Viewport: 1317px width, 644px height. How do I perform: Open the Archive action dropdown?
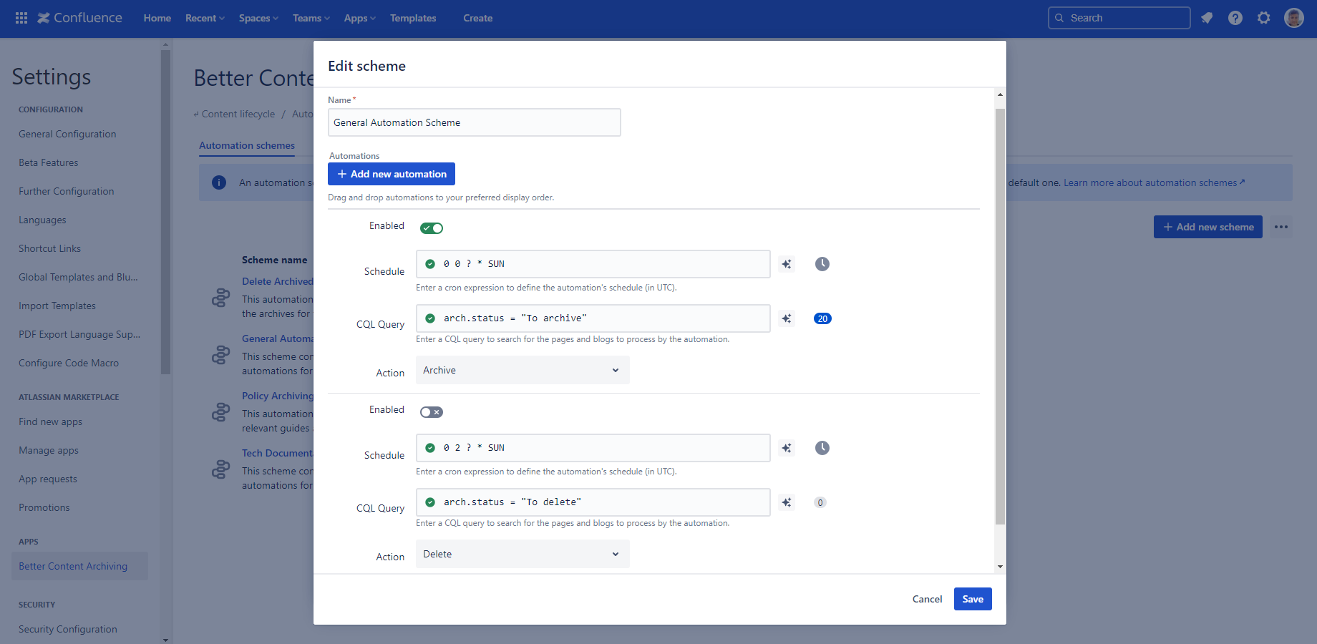(x=522, y=370)
